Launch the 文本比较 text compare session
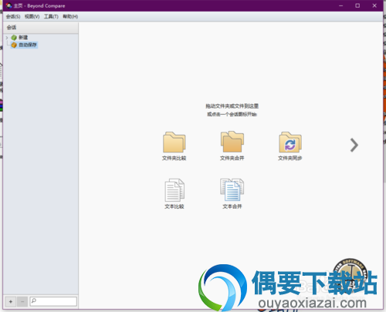The width and height of the screenshot is (386, 312). (174, 194)
